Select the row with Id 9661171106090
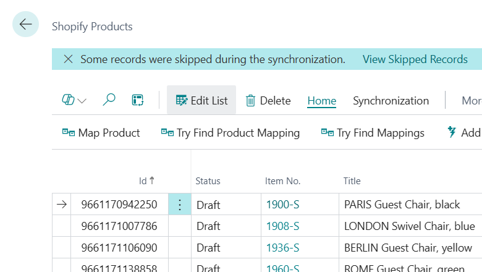The width and height of the screenshot is (482, 272). [x=119, y=248]
